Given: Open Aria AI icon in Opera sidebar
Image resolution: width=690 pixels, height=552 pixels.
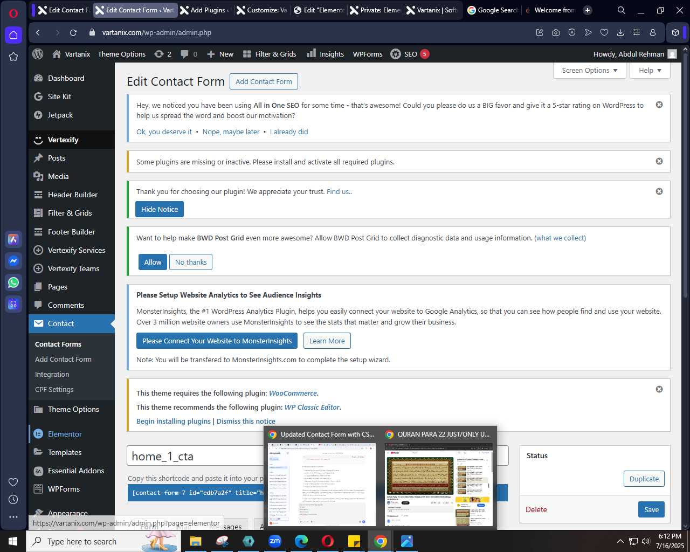Looking at the screenshot, I should click(x=13, y=239).
